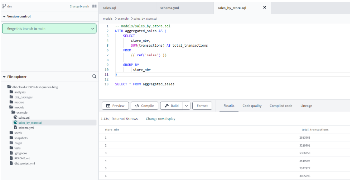Click the Compile button
Image resolution: width=352 pixels, height=180 pixels.
(x=144, y=106)
